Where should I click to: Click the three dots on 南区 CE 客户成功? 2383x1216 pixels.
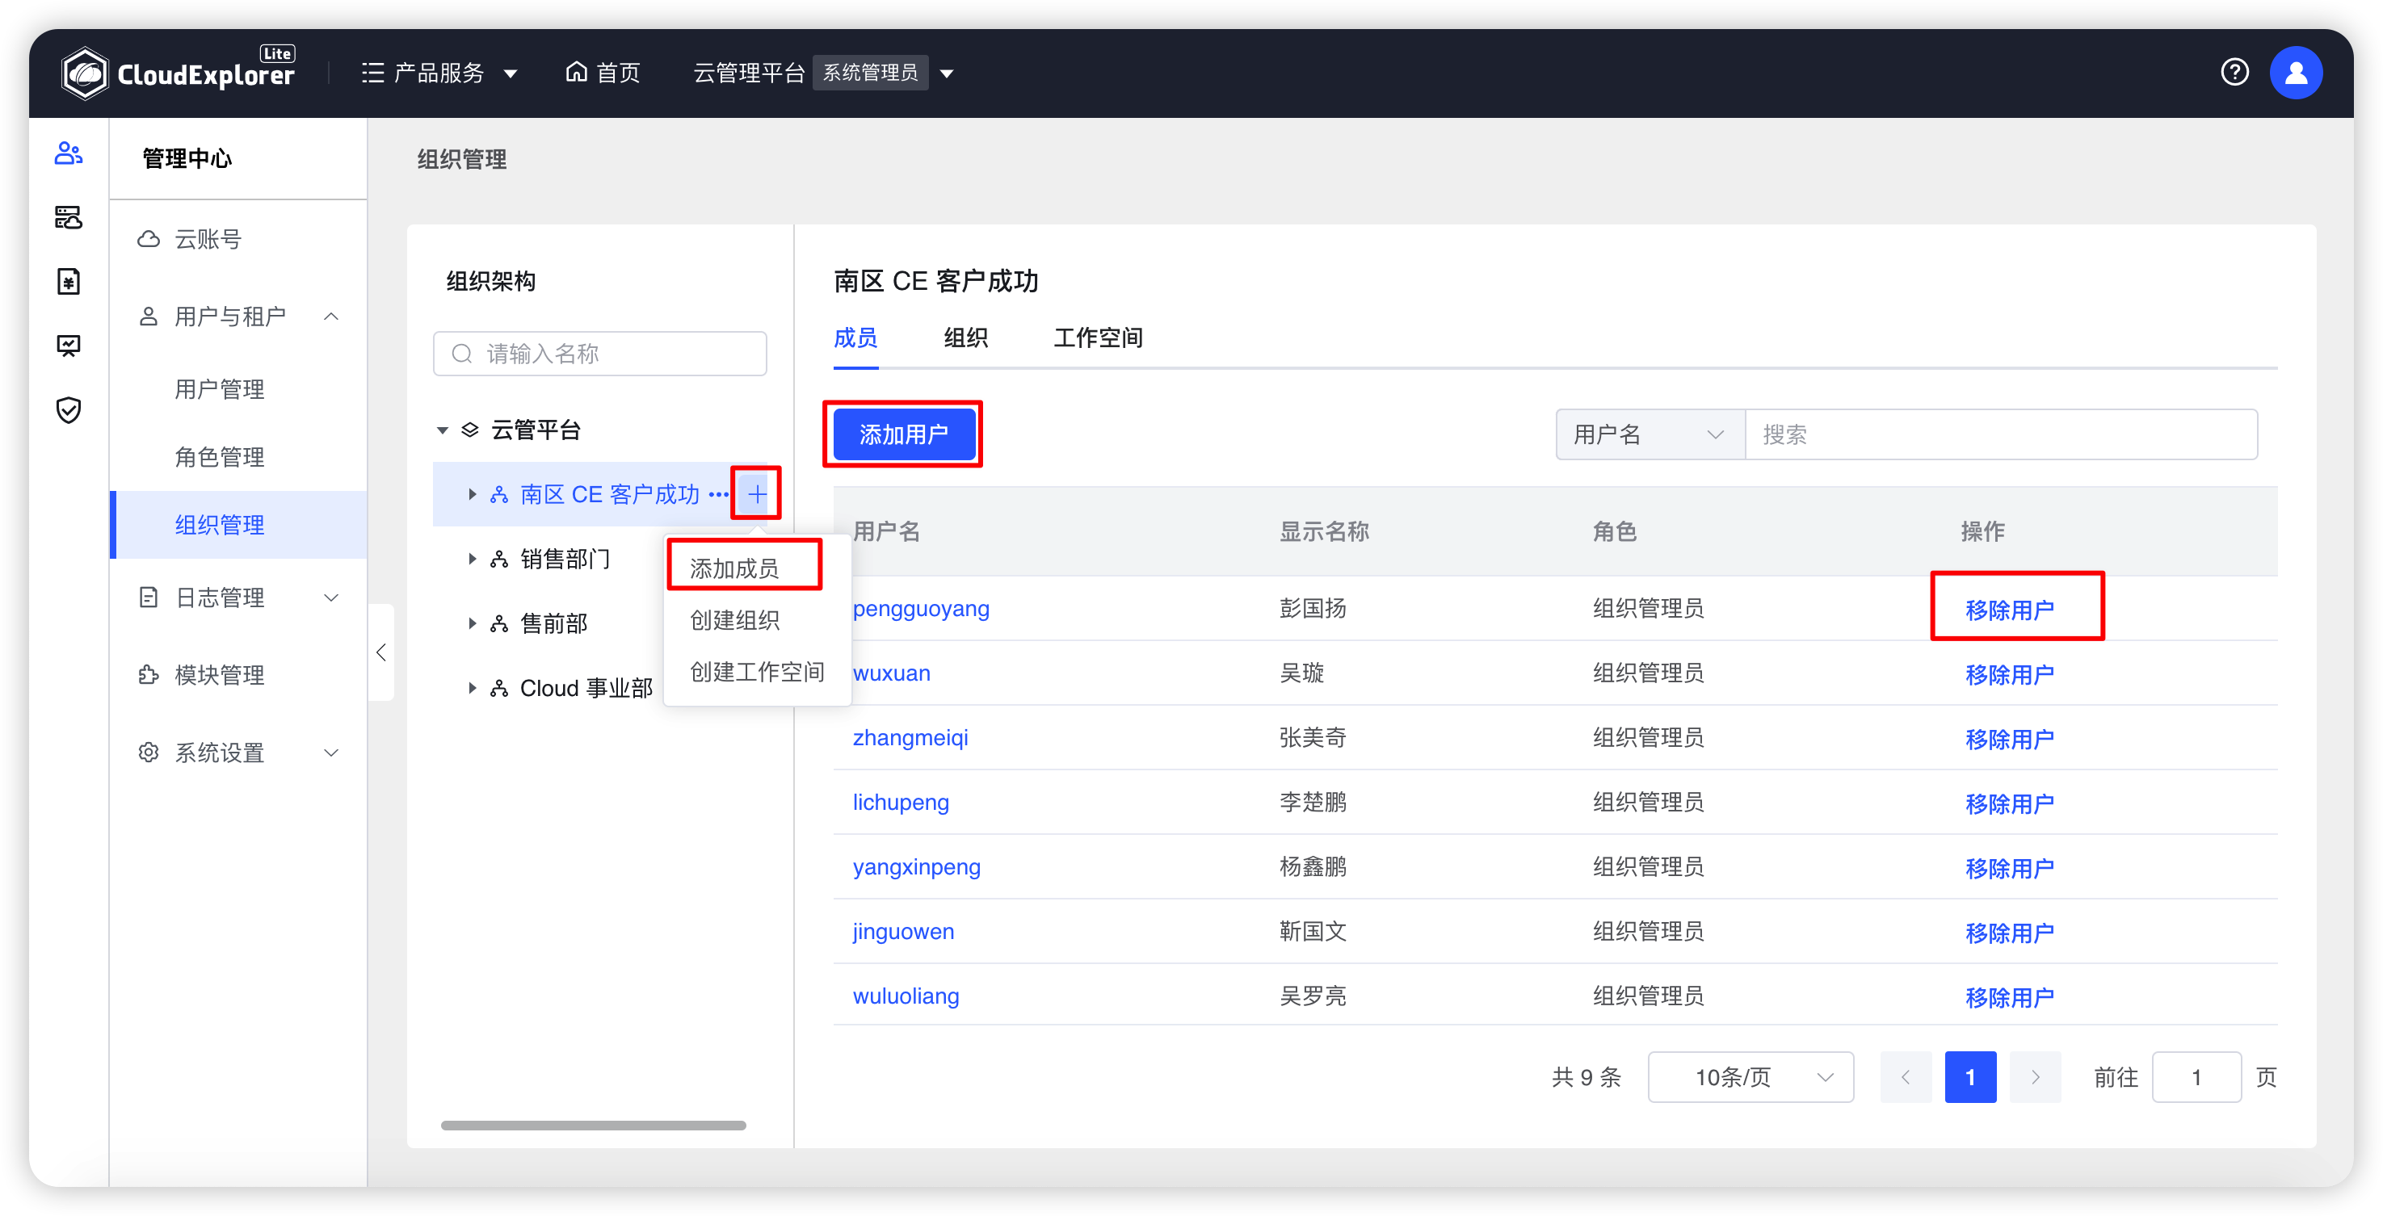pyautogui.click(x=718, y=495)
